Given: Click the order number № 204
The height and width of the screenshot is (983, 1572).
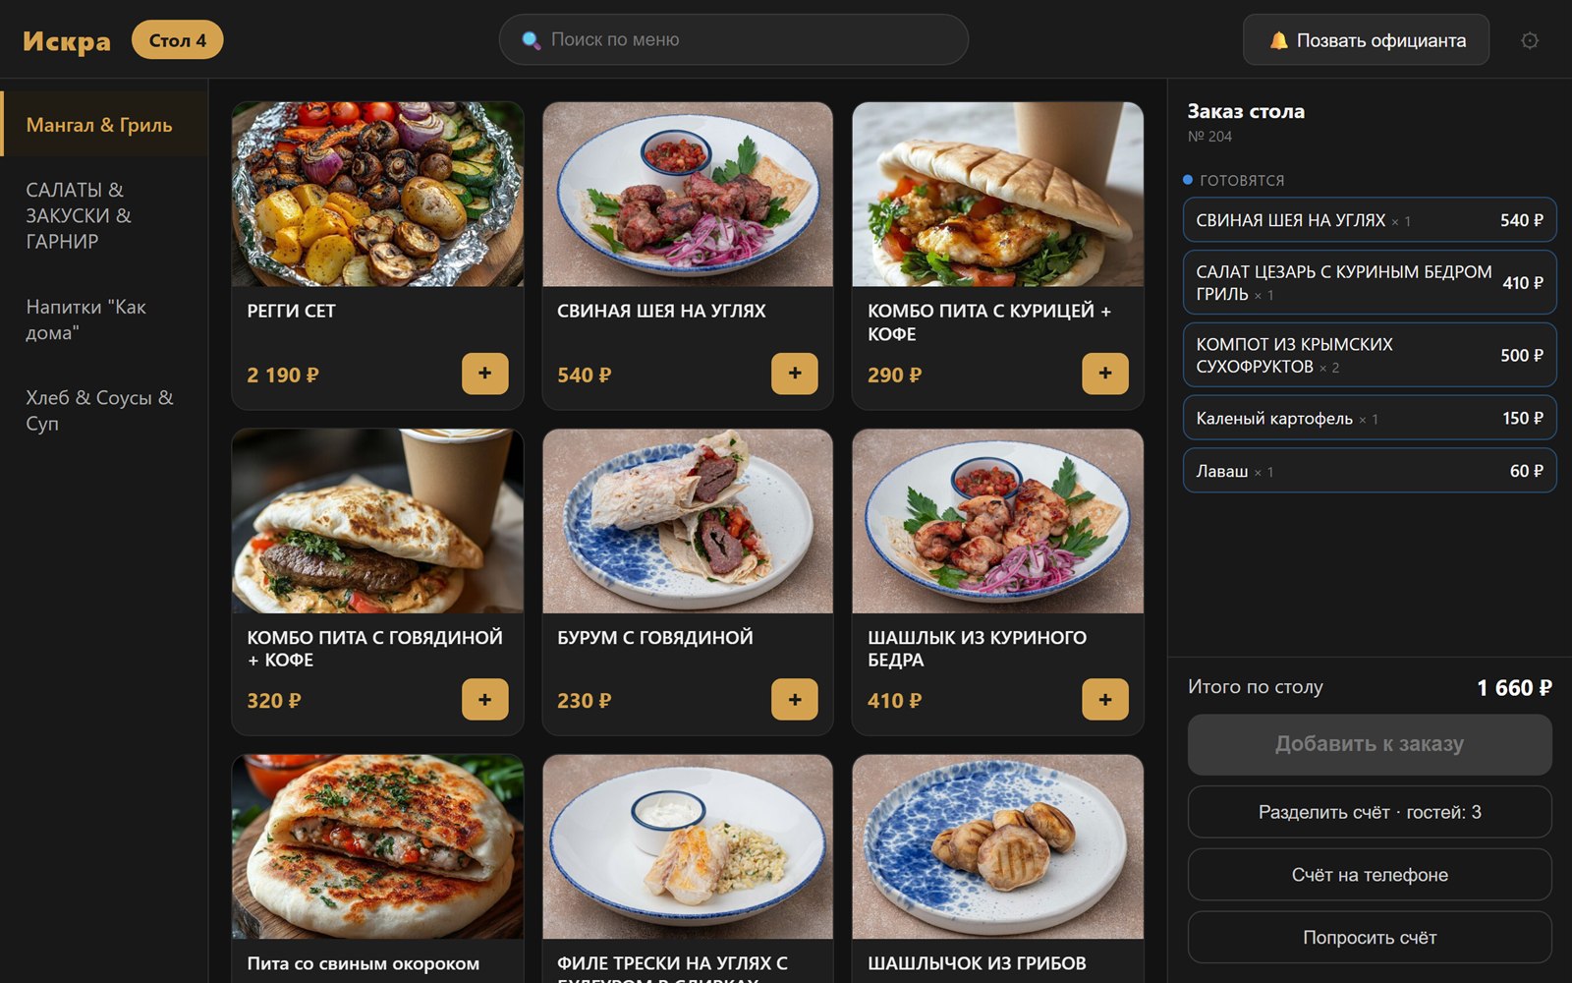Looking at the screenshot, I should [1209, 137].
